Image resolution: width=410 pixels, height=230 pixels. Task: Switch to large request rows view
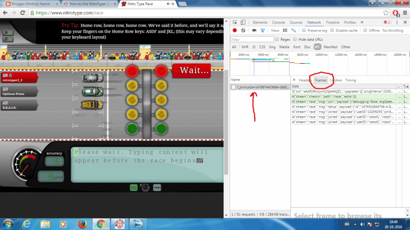coord(285,30)
